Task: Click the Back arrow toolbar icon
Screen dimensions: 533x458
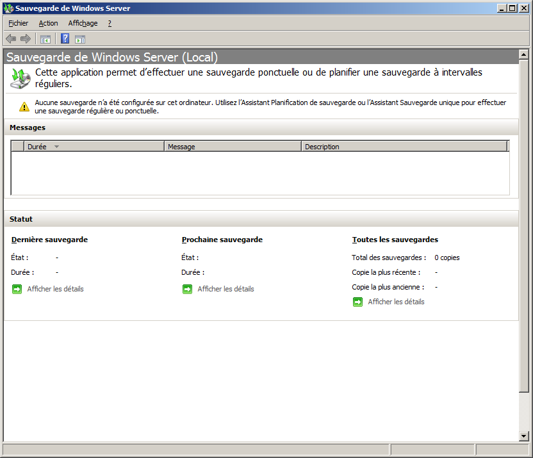Action: [11, 39]
